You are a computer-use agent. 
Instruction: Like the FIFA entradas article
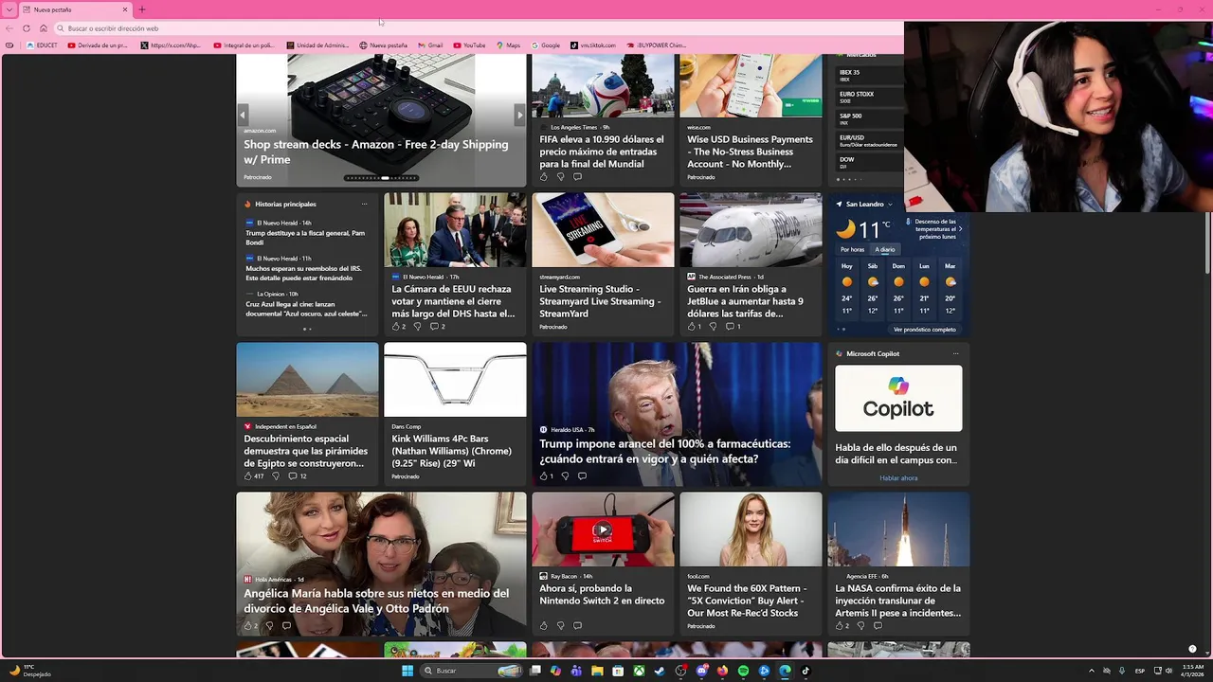click(543, 176)
